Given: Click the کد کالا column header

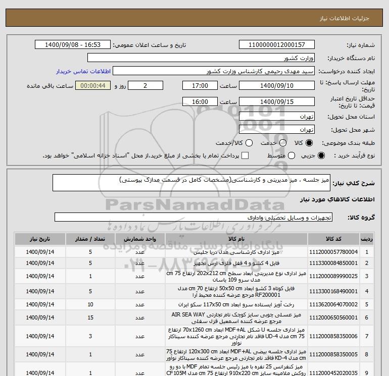Looking at the screenshot, I should [333, 239].
